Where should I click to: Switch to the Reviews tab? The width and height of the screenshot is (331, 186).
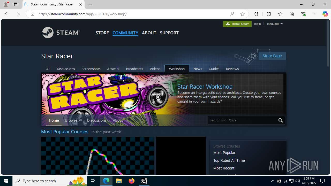(232, 69)
